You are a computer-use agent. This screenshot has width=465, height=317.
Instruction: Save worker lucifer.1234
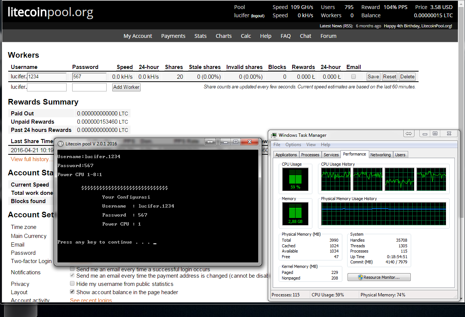click(373, 76)
